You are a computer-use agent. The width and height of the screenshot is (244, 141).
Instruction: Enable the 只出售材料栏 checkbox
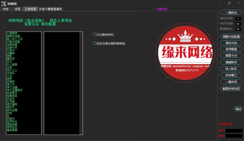point(95,34)
